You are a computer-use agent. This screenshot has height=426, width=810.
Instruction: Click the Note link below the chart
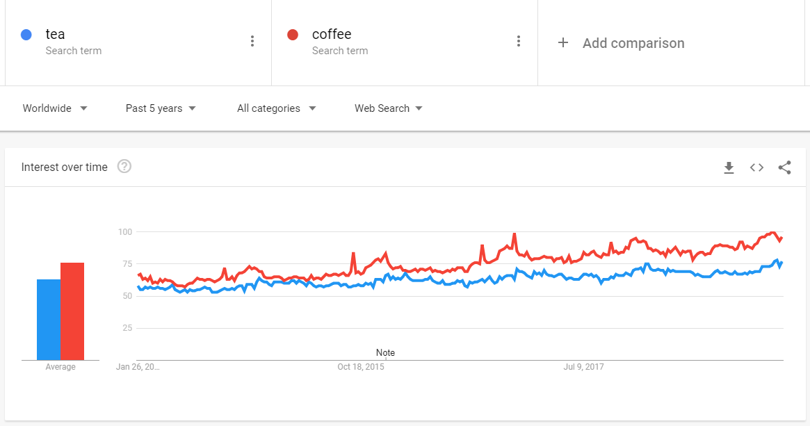(x=385, y=352)
